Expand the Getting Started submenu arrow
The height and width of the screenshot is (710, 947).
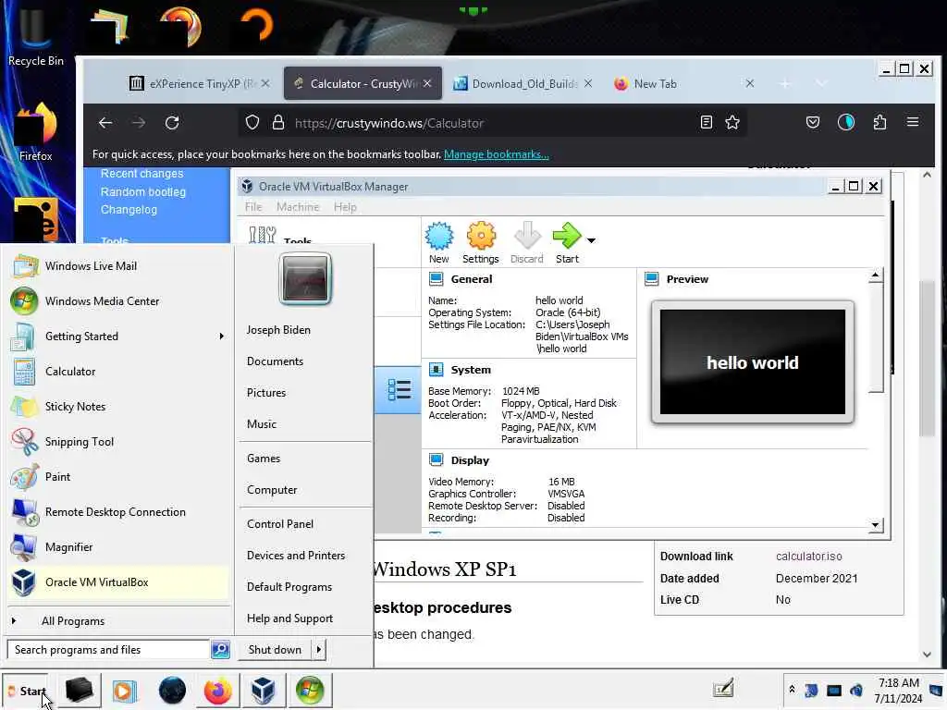(x=221, y=337)
